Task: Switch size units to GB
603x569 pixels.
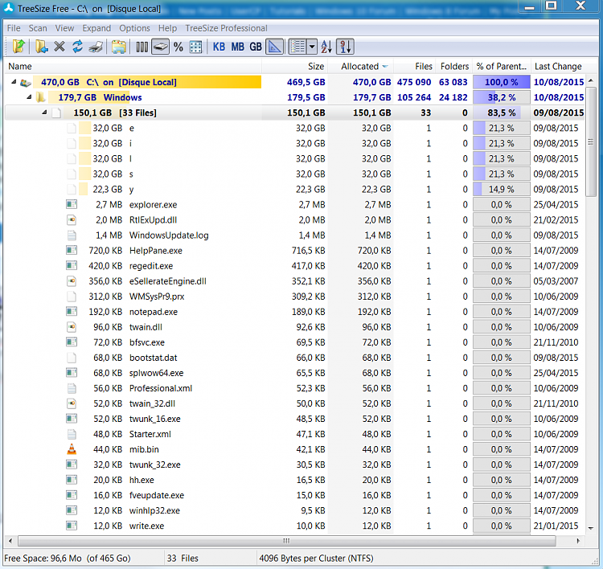Action: [x=256, y=47]
